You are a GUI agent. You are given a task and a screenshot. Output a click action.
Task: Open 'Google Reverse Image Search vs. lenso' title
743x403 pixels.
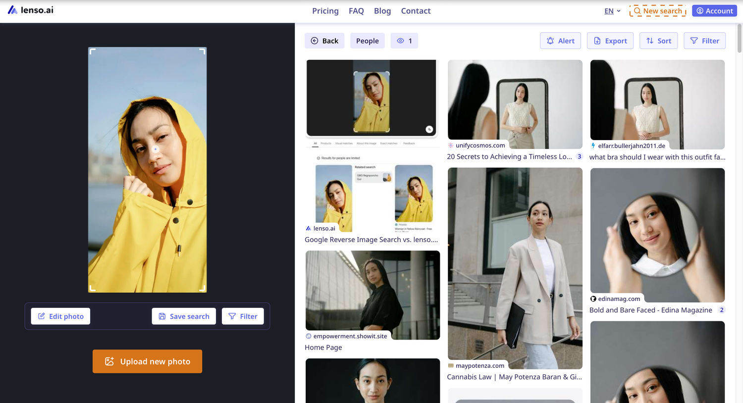pos(371,240)
